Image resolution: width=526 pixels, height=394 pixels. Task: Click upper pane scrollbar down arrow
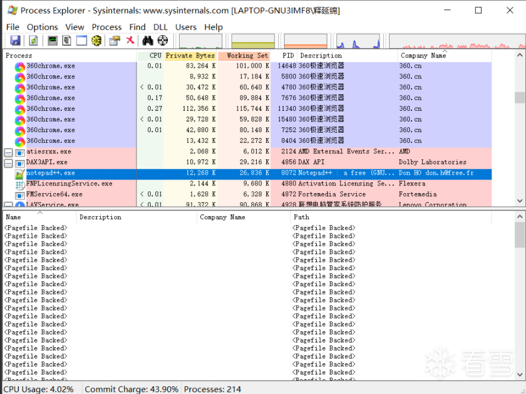(520, 201)
